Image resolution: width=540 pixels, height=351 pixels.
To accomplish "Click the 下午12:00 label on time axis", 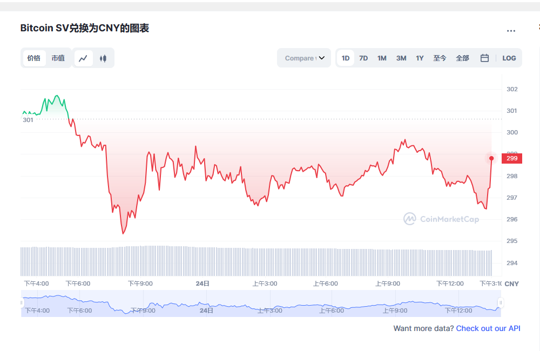I will pyautogui.click(x=450, y=283).
